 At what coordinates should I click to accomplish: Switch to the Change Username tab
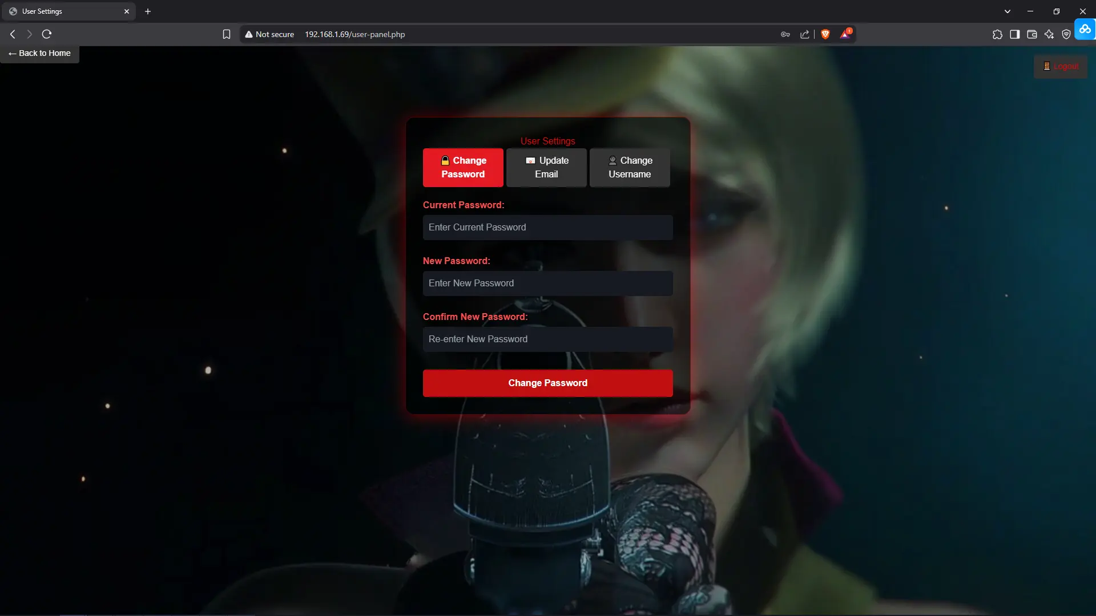tap(630, 168)
